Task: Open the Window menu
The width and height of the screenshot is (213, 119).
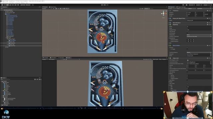Action: click(23, 3)
